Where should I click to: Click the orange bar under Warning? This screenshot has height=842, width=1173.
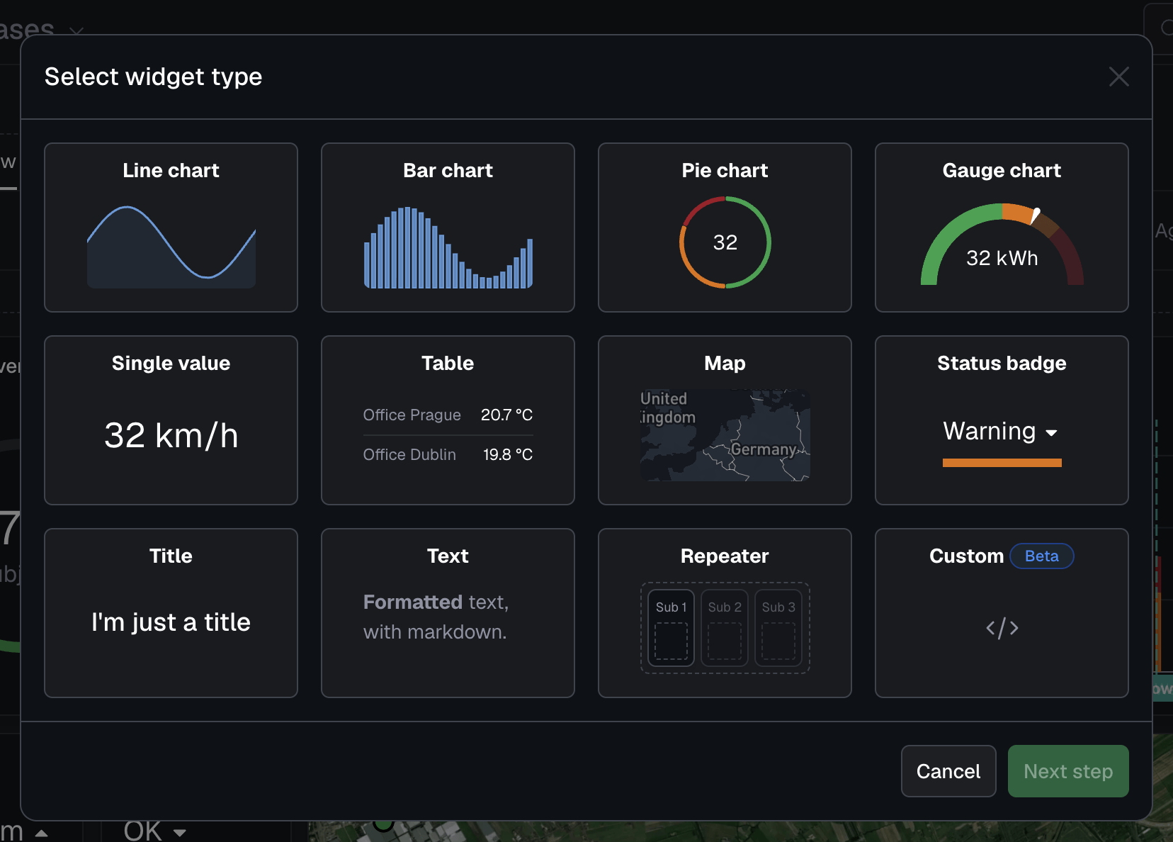[x=1002, y=463]
